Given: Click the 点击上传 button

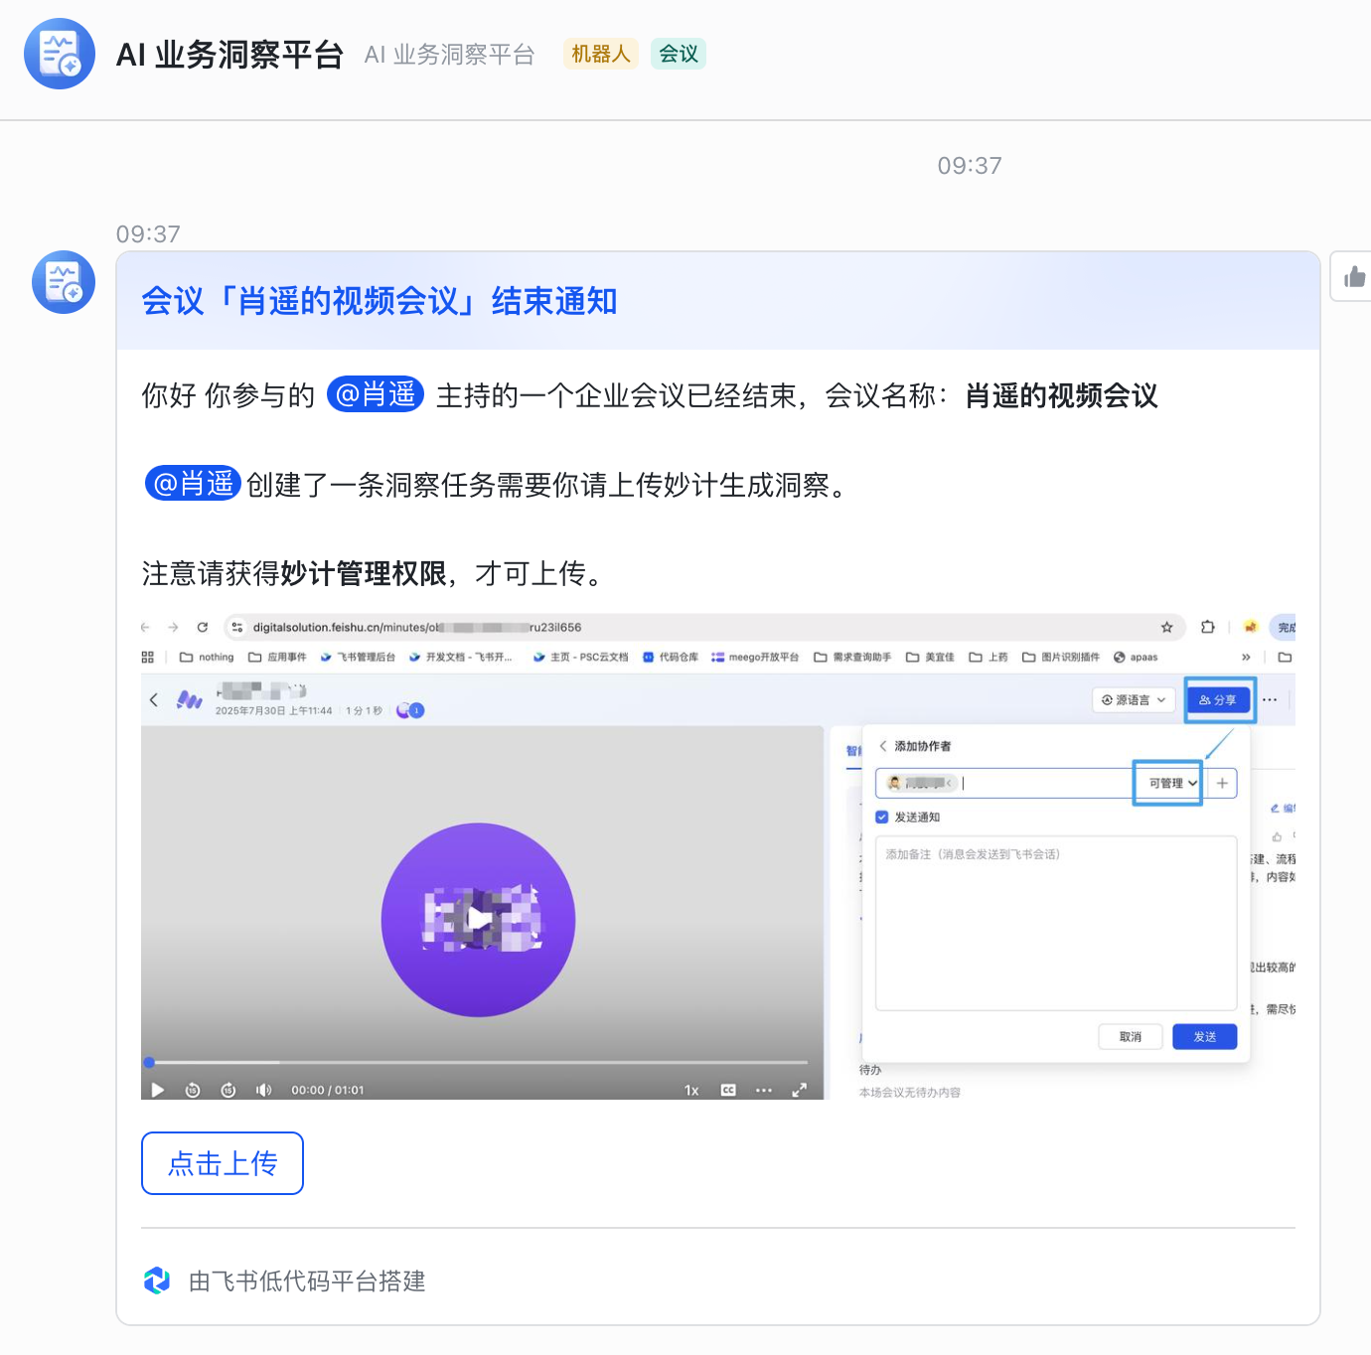Looking at the screenshot, I should pyautogui.click(x=223, y=1163).
